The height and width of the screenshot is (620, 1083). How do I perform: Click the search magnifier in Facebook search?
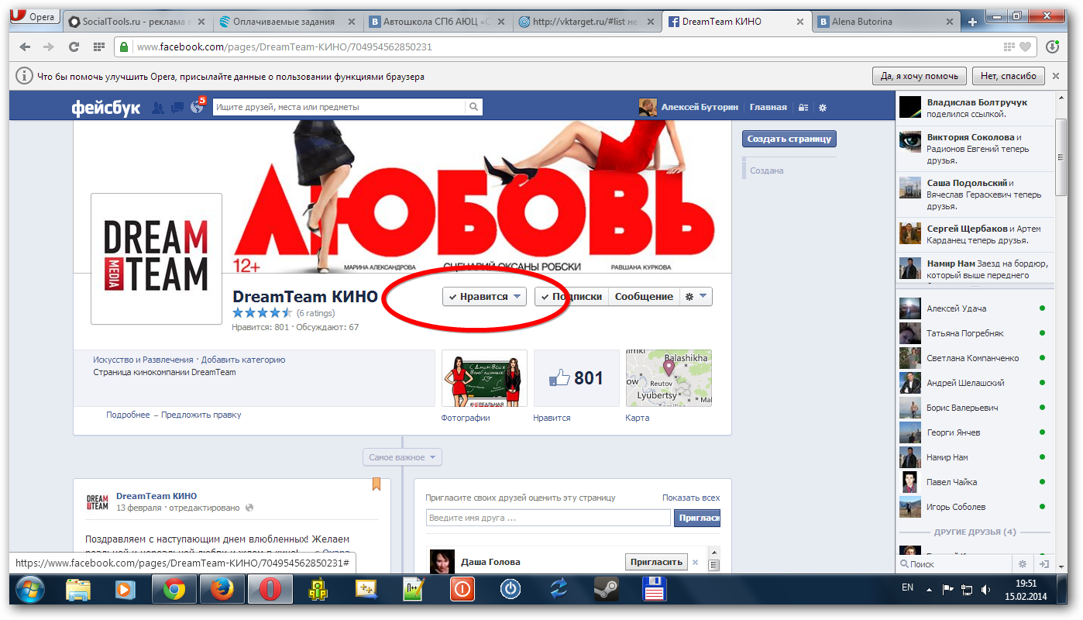[473, 107]
